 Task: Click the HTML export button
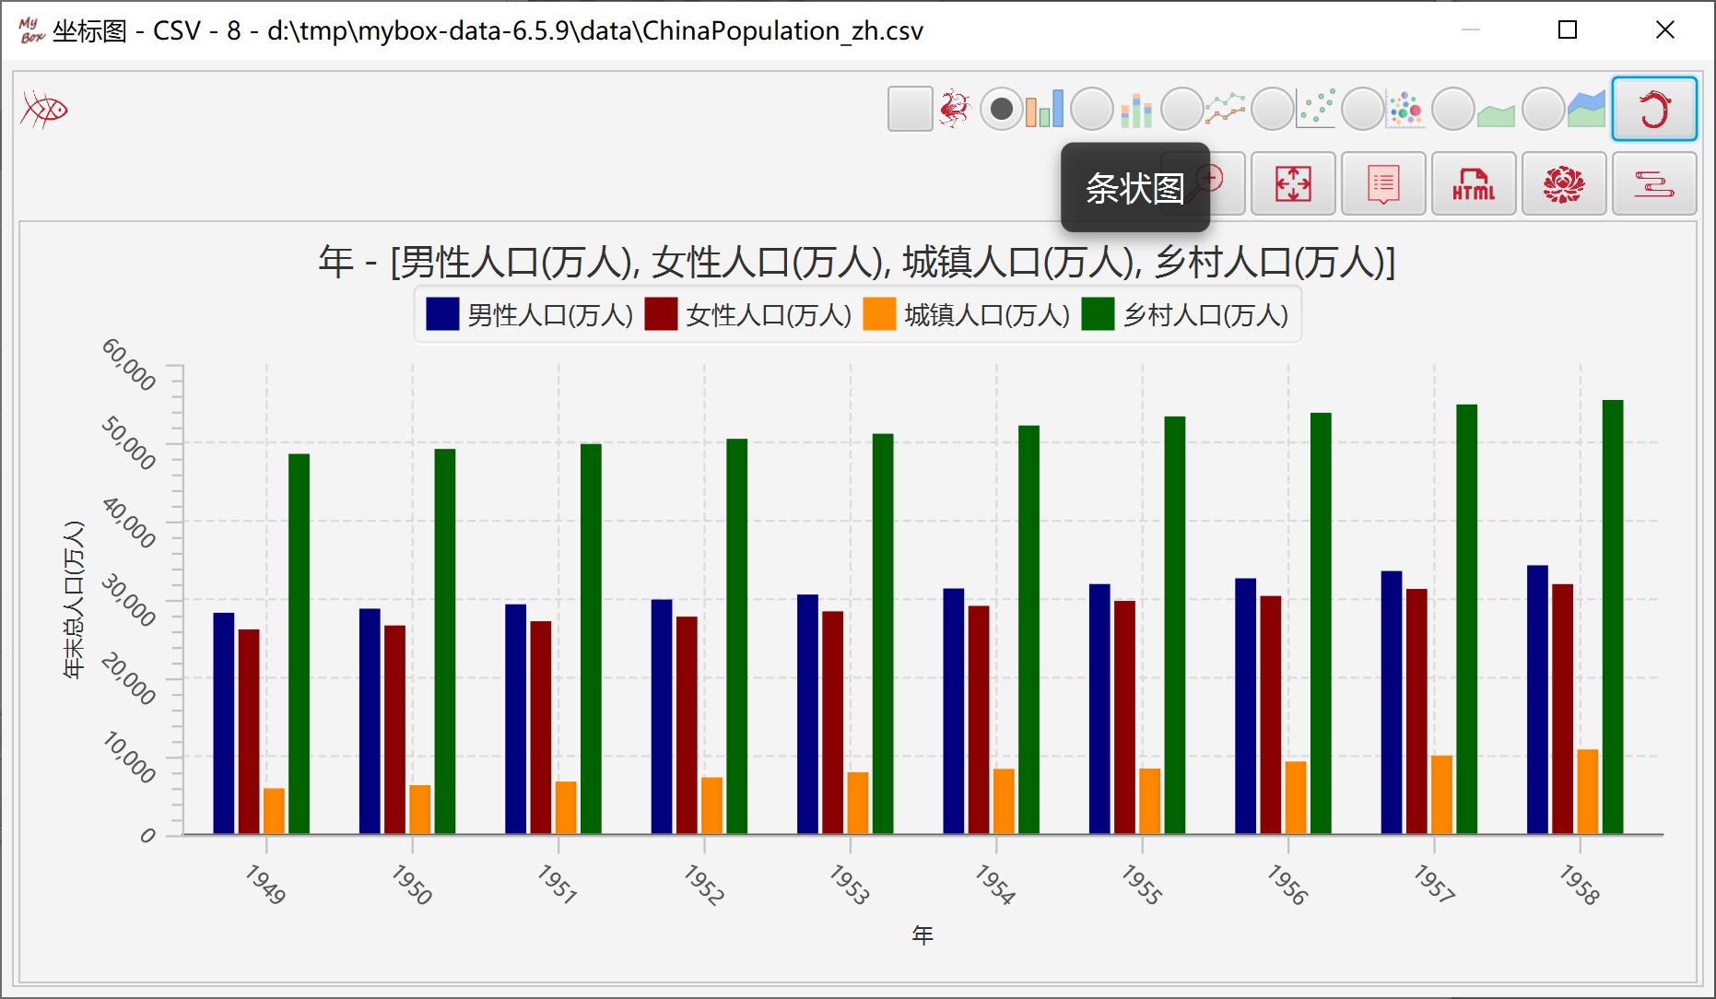coord(1474,183)
